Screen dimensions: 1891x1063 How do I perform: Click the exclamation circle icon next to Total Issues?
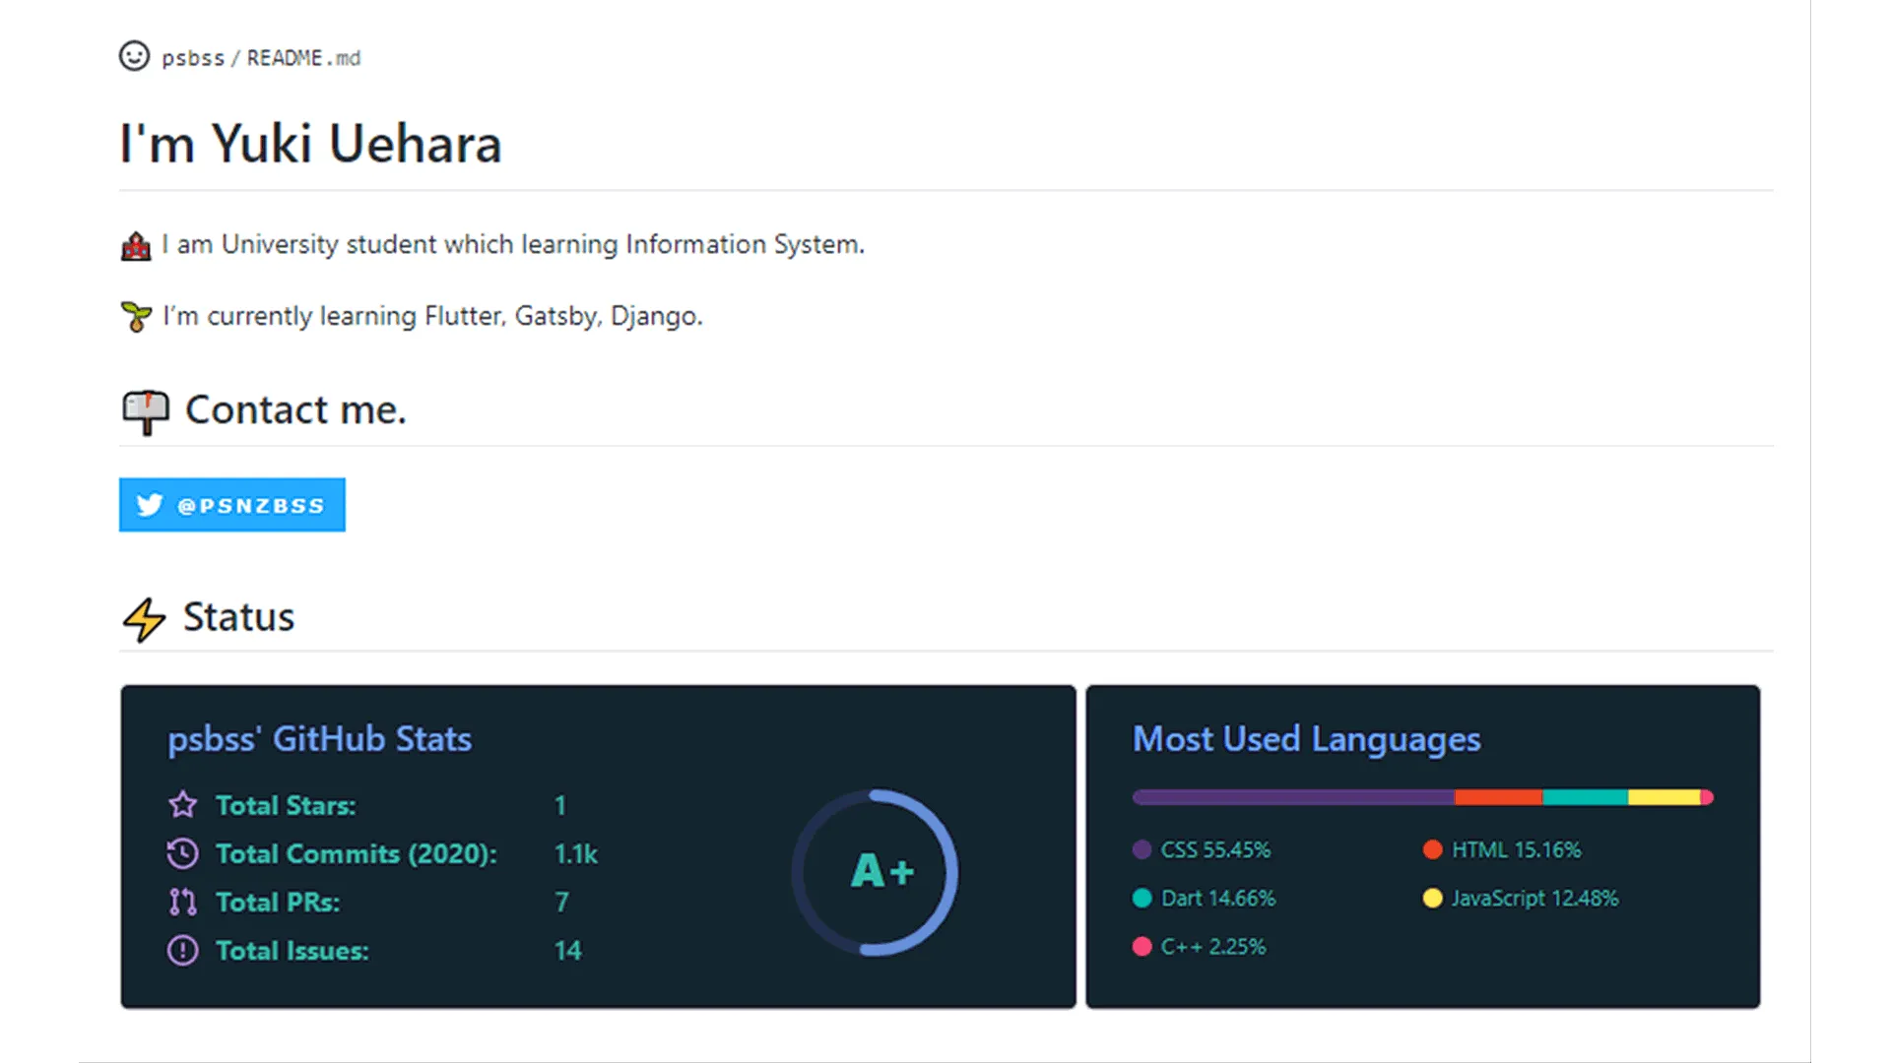[x=182, y=950]
